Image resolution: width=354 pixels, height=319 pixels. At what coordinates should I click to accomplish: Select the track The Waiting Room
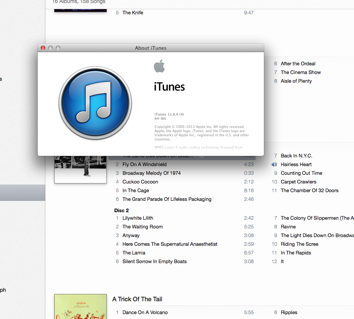coord(143,227)
